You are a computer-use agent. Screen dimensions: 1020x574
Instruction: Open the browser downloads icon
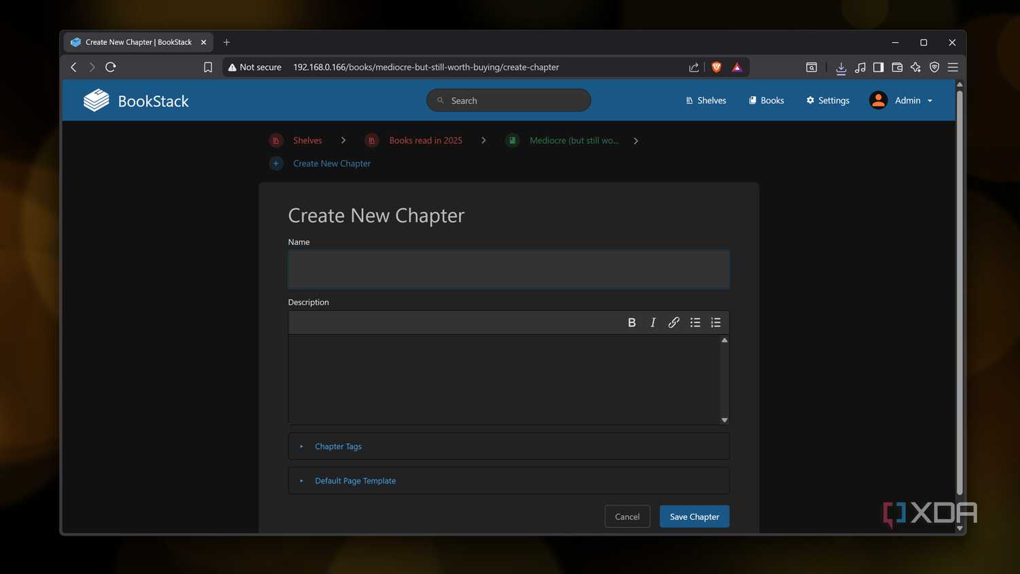pos(841,67)
